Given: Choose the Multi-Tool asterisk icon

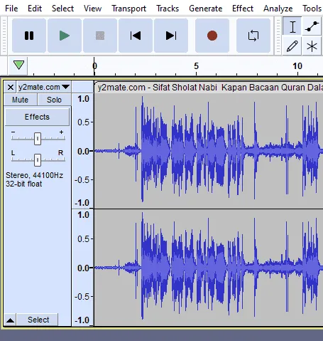Looking at the screenshot, I should [312, 46].
